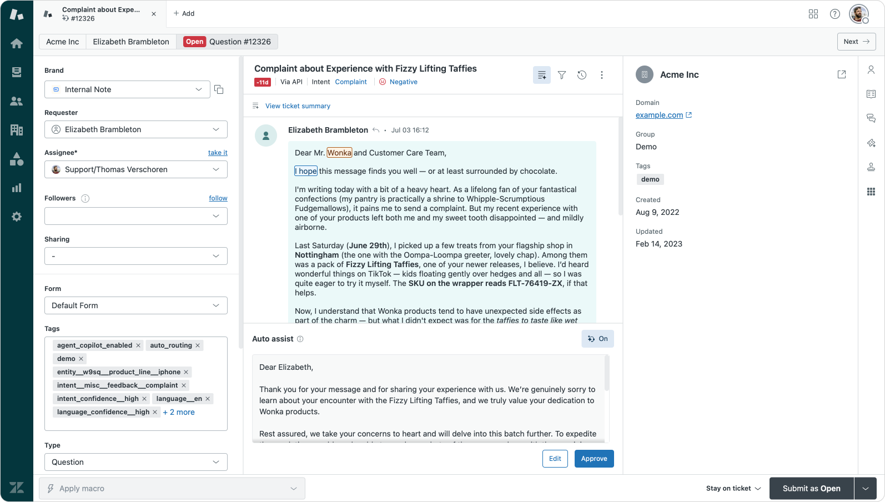Click the Edit reply button
The image size is (885, 502).
555,459
